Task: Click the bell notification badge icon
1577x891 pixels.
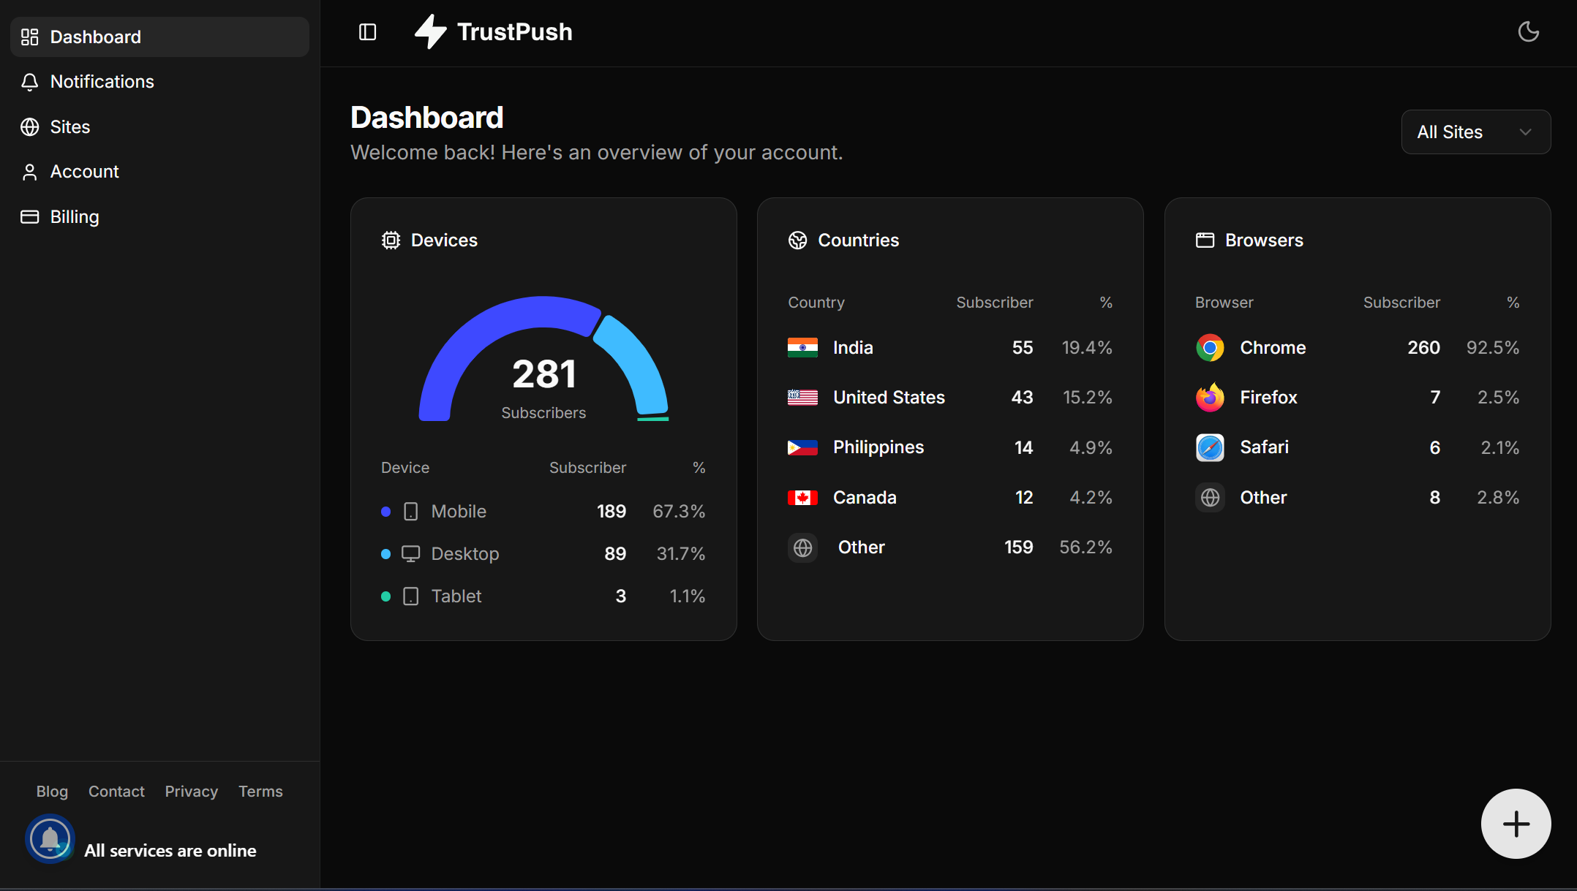Action: (x=50, y=839)
